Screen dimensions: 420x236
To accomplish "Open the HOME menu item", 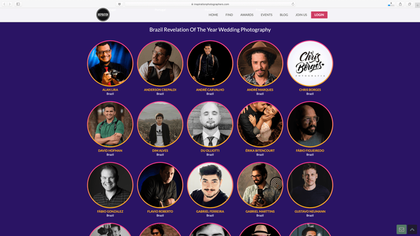I will (x=213, y=15).
